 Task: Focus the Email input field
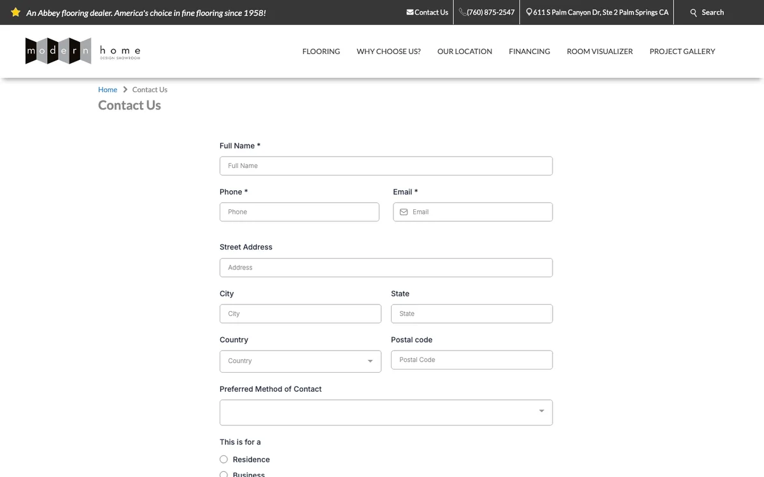(473, 212)
